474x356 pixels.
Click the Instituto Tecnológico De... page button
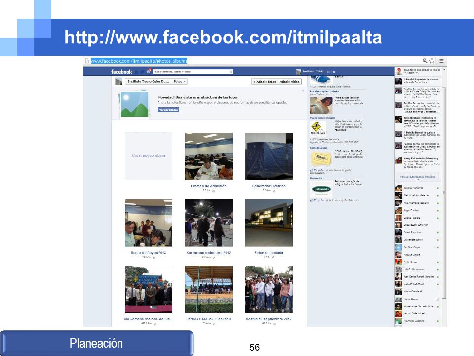click(148, 81)
